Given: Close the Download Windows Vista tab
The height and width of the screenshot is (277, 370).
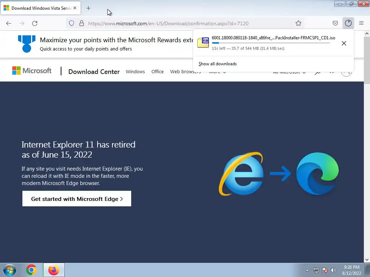Looking at the screenshot, I should point(75,8).
